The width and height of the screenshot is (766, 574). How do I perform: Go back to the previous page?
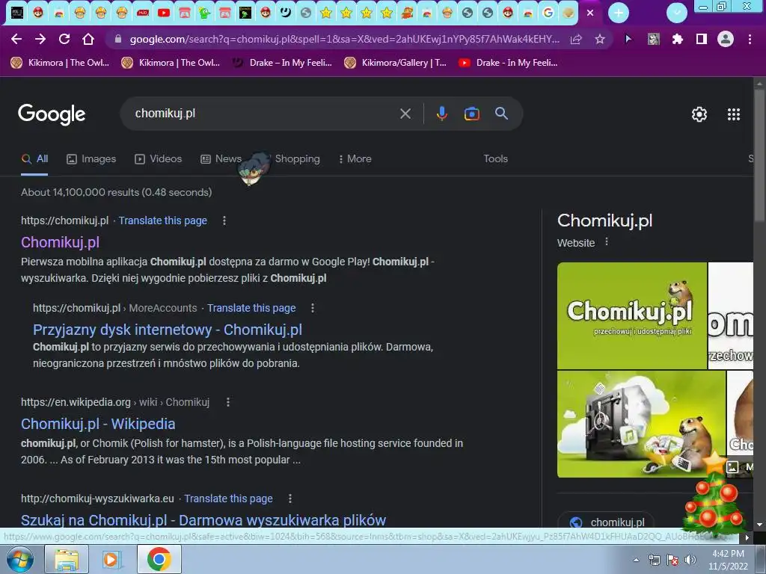[16, 39]
